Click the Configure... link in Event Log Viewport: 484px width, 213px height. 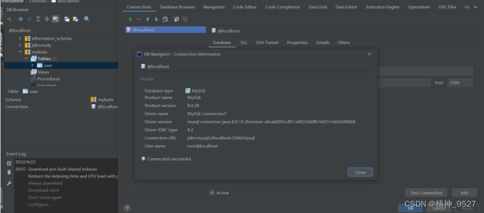tap(40, 205)
